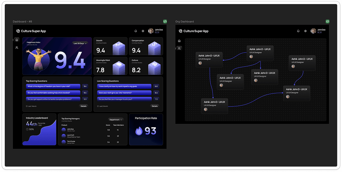Select the people sidebar icon in Dashboard #8 frame
The image size is (342, 172).
tap(17, 47)
